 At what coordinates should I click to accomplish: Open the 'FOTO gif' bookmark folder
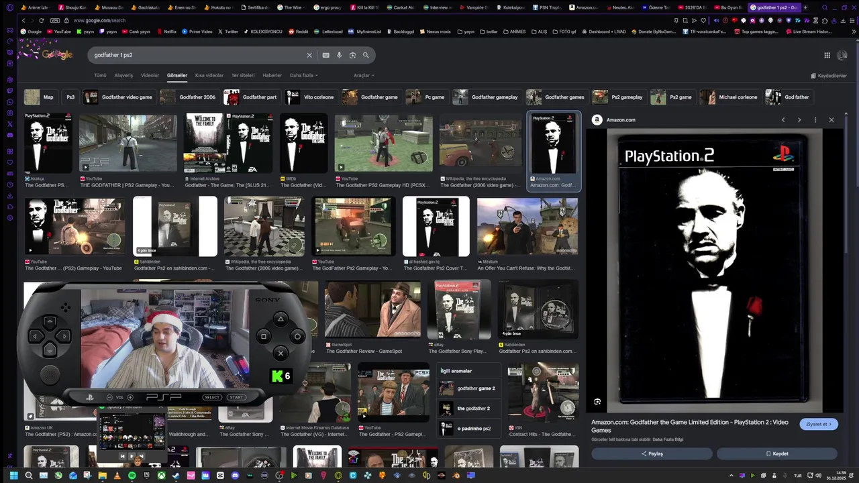pyautogui.click(x=563, y=32)
